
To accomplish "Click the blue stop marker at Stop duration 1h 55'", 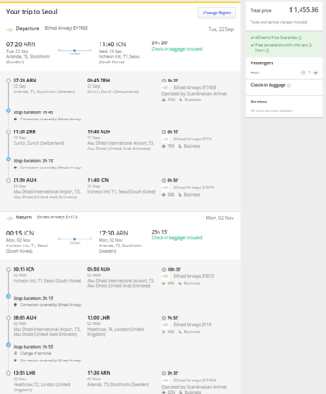I will tap(9, 345).
